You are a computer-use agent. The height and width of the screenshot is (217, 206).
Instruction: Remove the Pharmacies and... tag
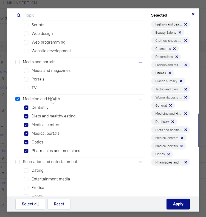click(x=186, y=162)
